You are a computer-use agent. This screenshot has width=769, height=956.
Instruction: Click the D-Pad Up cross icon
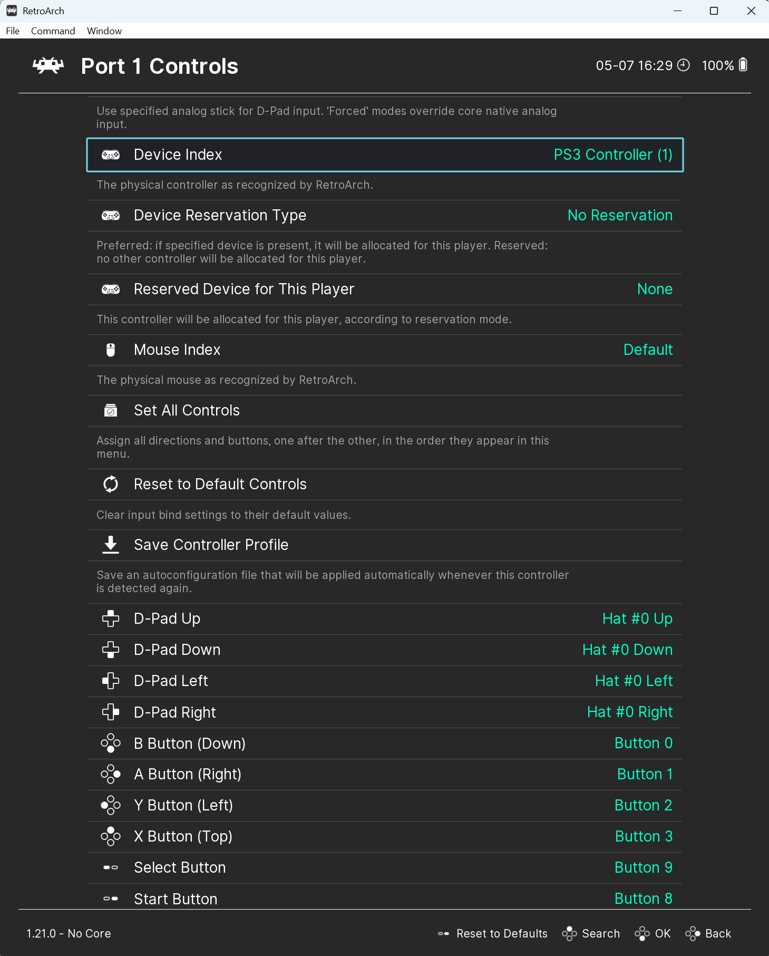click(x=111, y=619)
